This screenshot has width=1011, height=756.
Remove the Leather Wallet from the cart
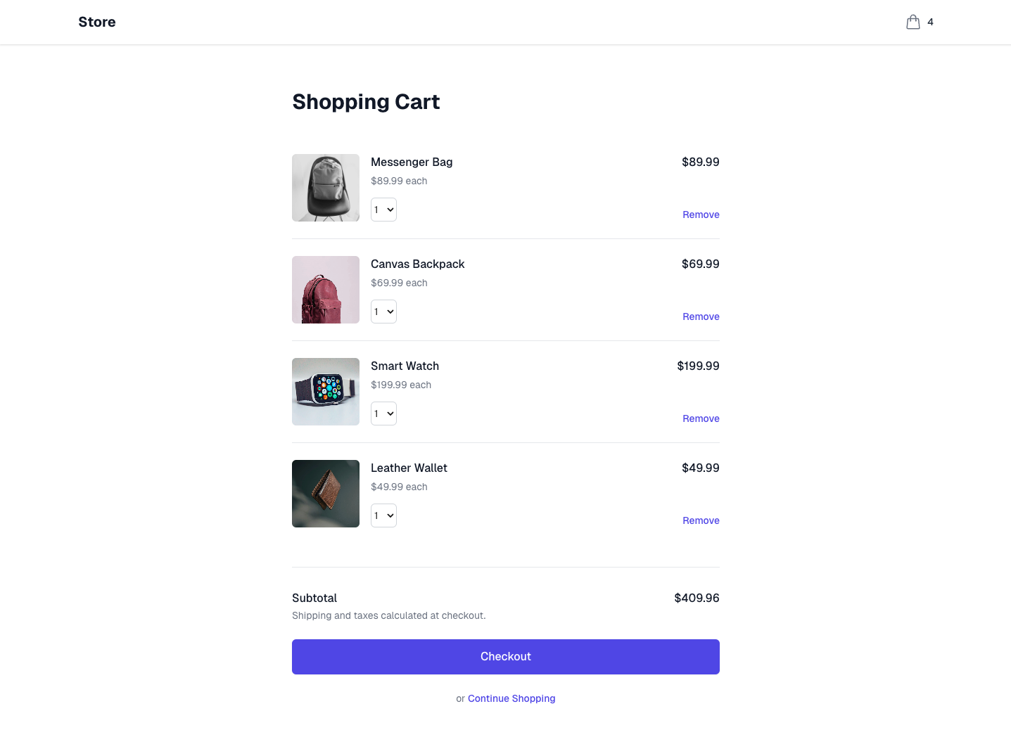click(x=700, y=520)
